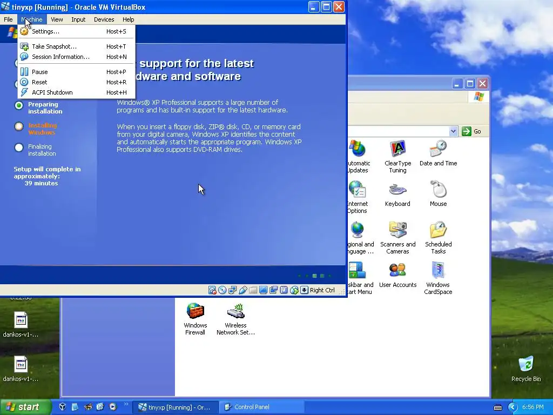
Task: Select Regional and Language icon in Control Panel
Action: [360, 238]
